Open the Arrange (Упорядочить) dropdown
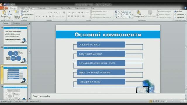187x105 pixels. (139, 14)
